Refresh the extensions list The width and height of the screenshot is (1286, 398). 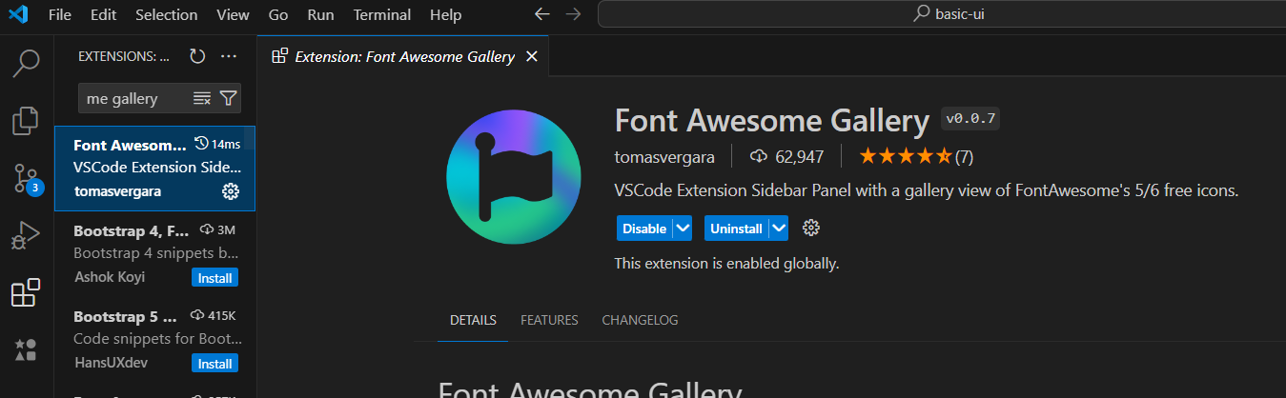point(197,56)
